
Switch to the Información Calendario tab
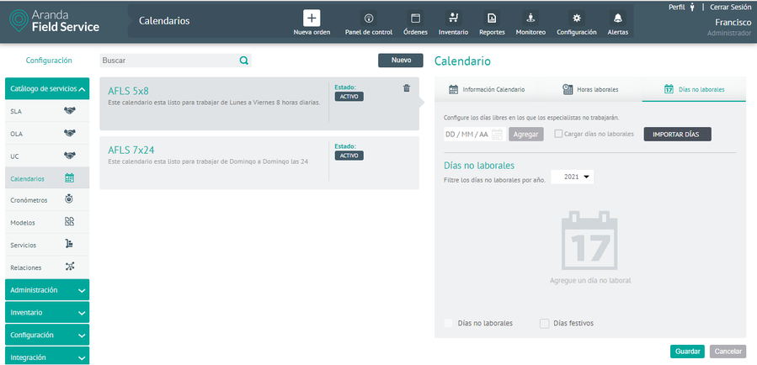tap(487, 89)
